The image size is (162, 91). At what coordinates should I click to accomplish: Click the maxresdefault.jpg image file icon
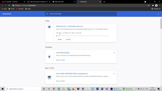click(49, 57)
